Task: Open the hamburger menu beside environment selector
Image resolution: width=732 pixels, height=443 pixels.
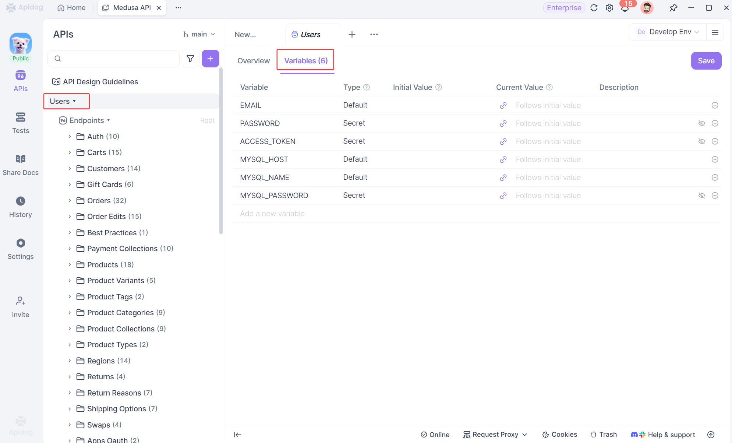Action: pos(715,32)
